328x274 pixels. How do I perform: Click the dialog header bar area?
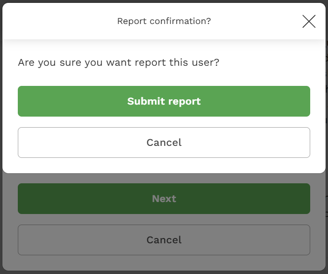tap(164, 21)
